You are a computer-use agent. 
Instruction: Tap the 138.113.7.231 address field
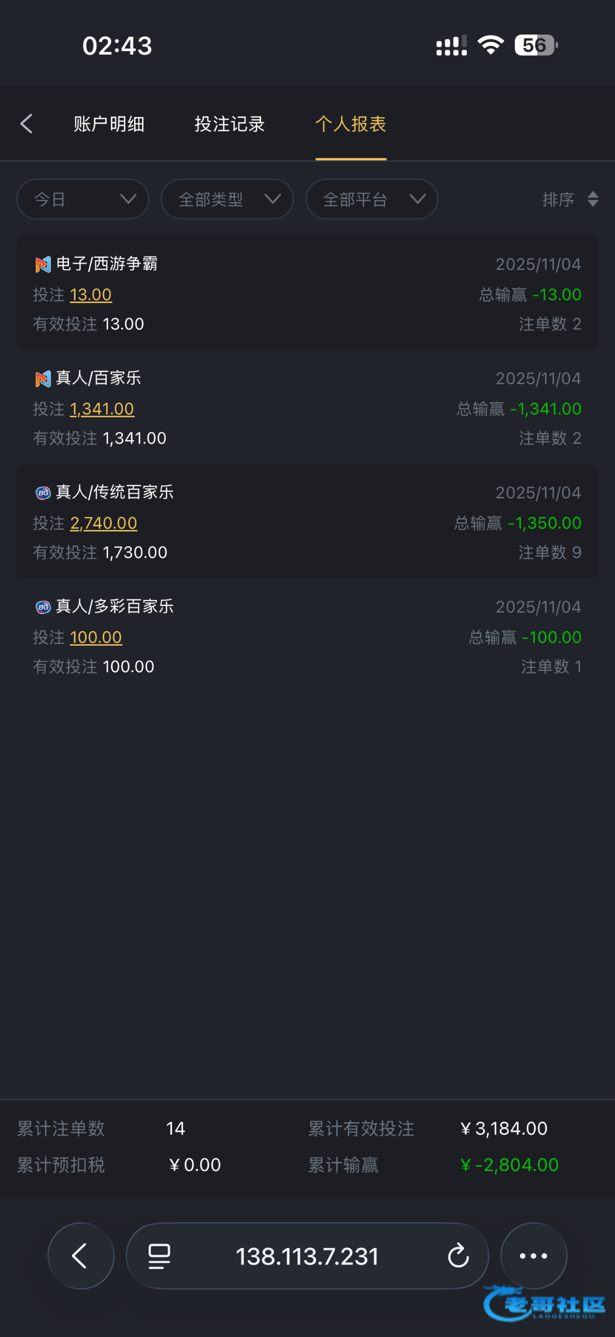[x=307, y=1256]
